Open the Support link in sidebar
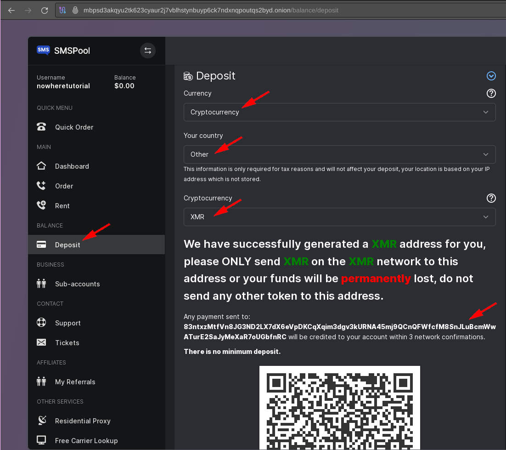 (96, 323)
